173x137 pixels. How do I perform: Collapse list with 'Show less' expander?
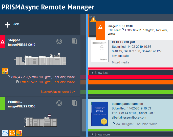point(100,73)
